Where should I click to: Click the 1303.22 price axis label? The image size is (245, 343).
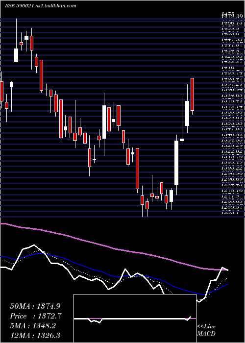[232, 168]
